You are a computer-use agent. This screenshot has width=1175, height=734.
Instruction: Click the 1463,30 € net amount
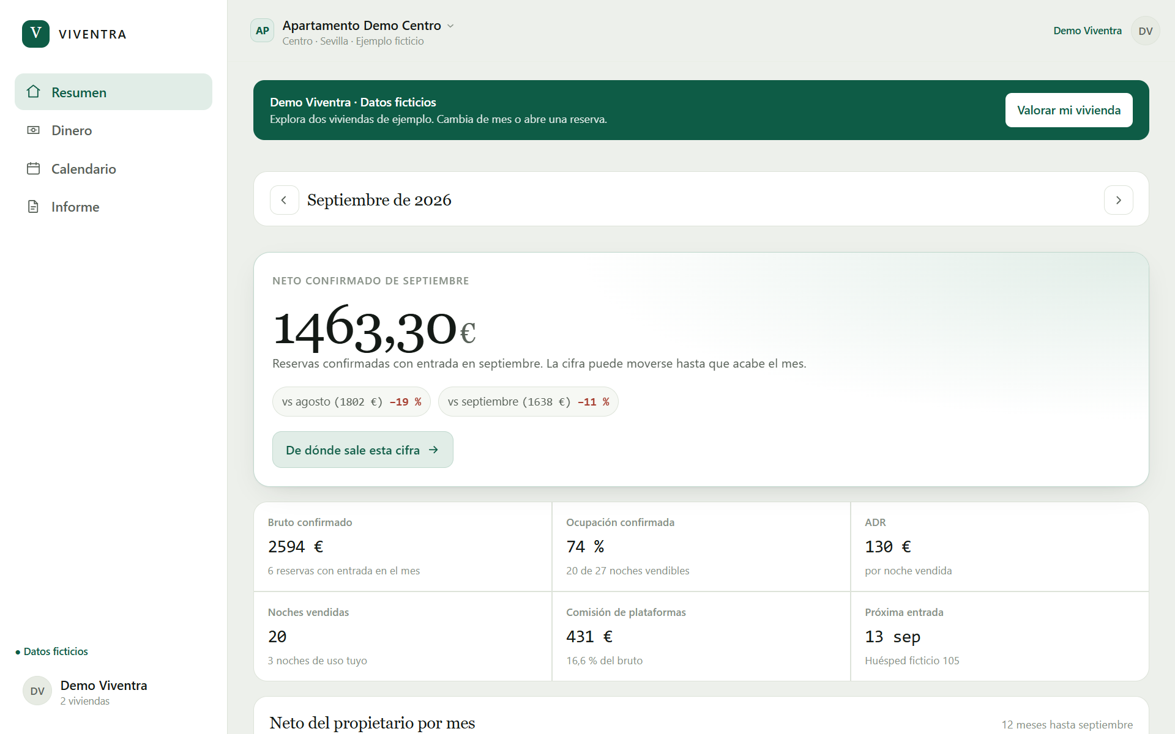tap(375, 329)
